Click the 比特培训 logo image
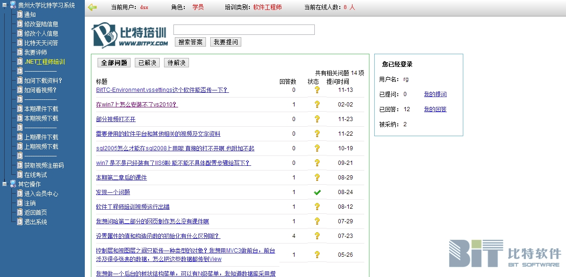566x277 pixels. pos(130,35)
